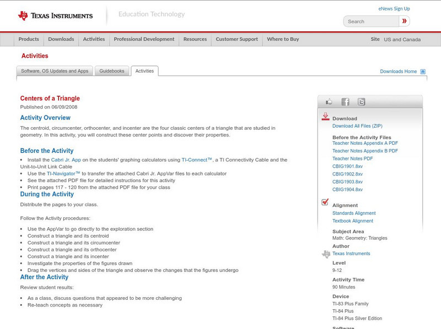
Task: Click the Centers of a Triangle title
Action: point(50,98)
